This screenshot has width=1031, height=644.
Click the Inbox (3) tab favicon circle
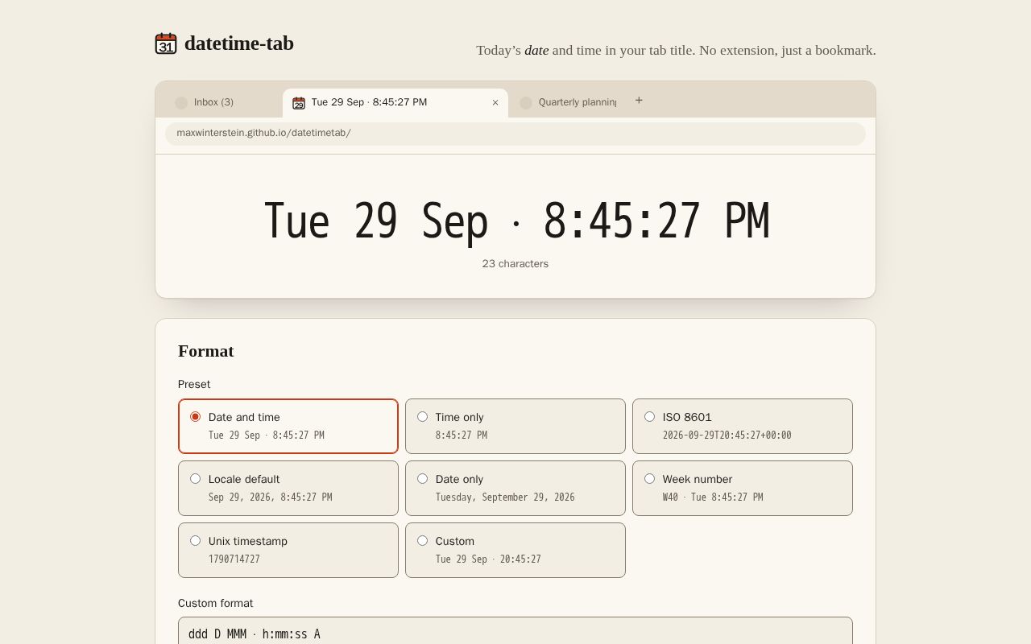click(x=181, y=103)
